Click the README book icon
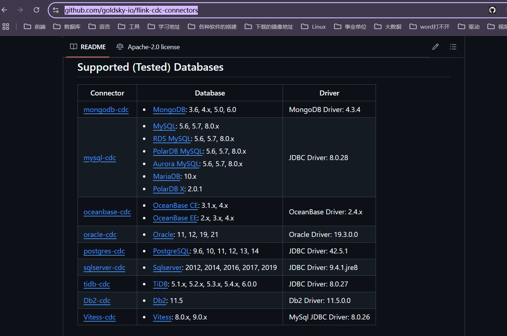The image size is (507, 336). tap(73, 47)
